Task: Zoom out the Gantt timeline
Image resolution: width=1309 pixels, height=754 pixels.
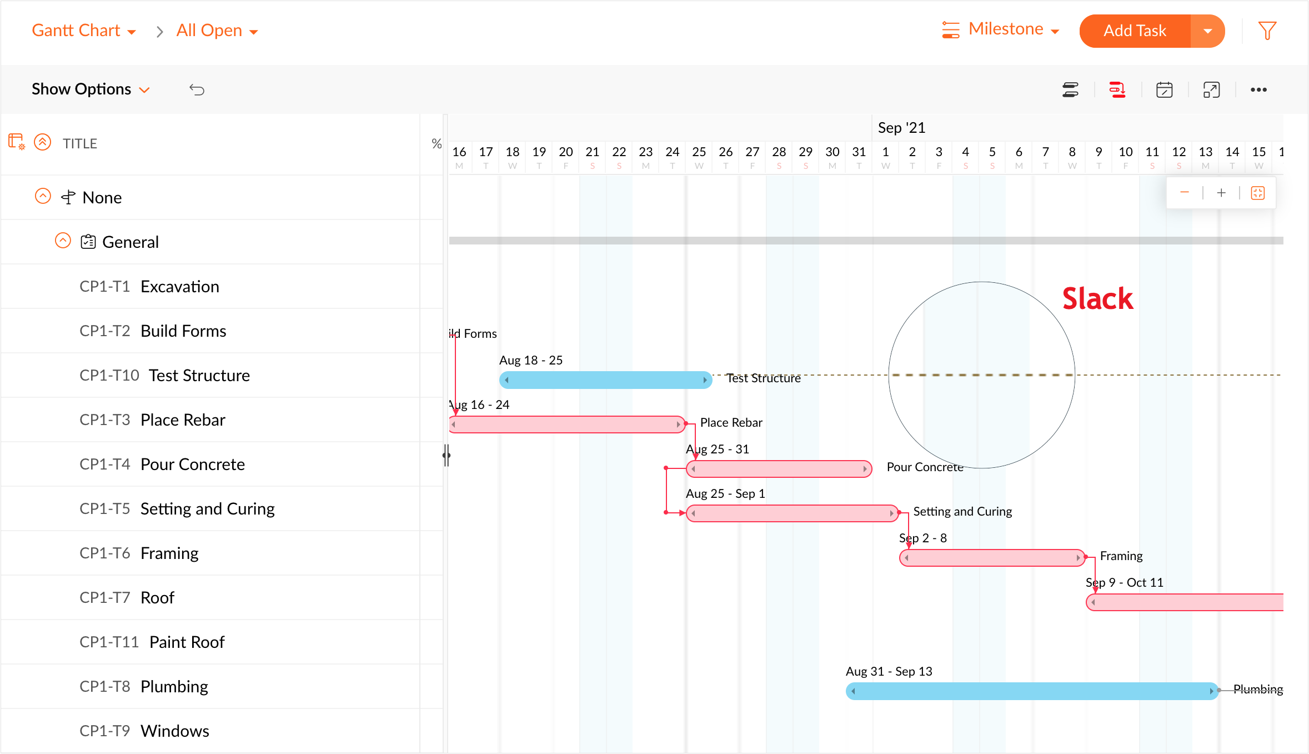Action: click(1185, 193)
